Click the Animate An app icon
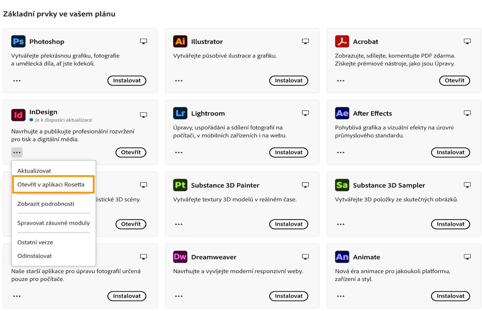The height and width of the screenshot is (311, 482). click(342, 257)
